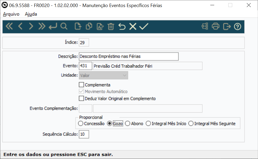Screen dimensions: 258x159
Task: Open the Ajuda menu
Action: tap(30, 14)
